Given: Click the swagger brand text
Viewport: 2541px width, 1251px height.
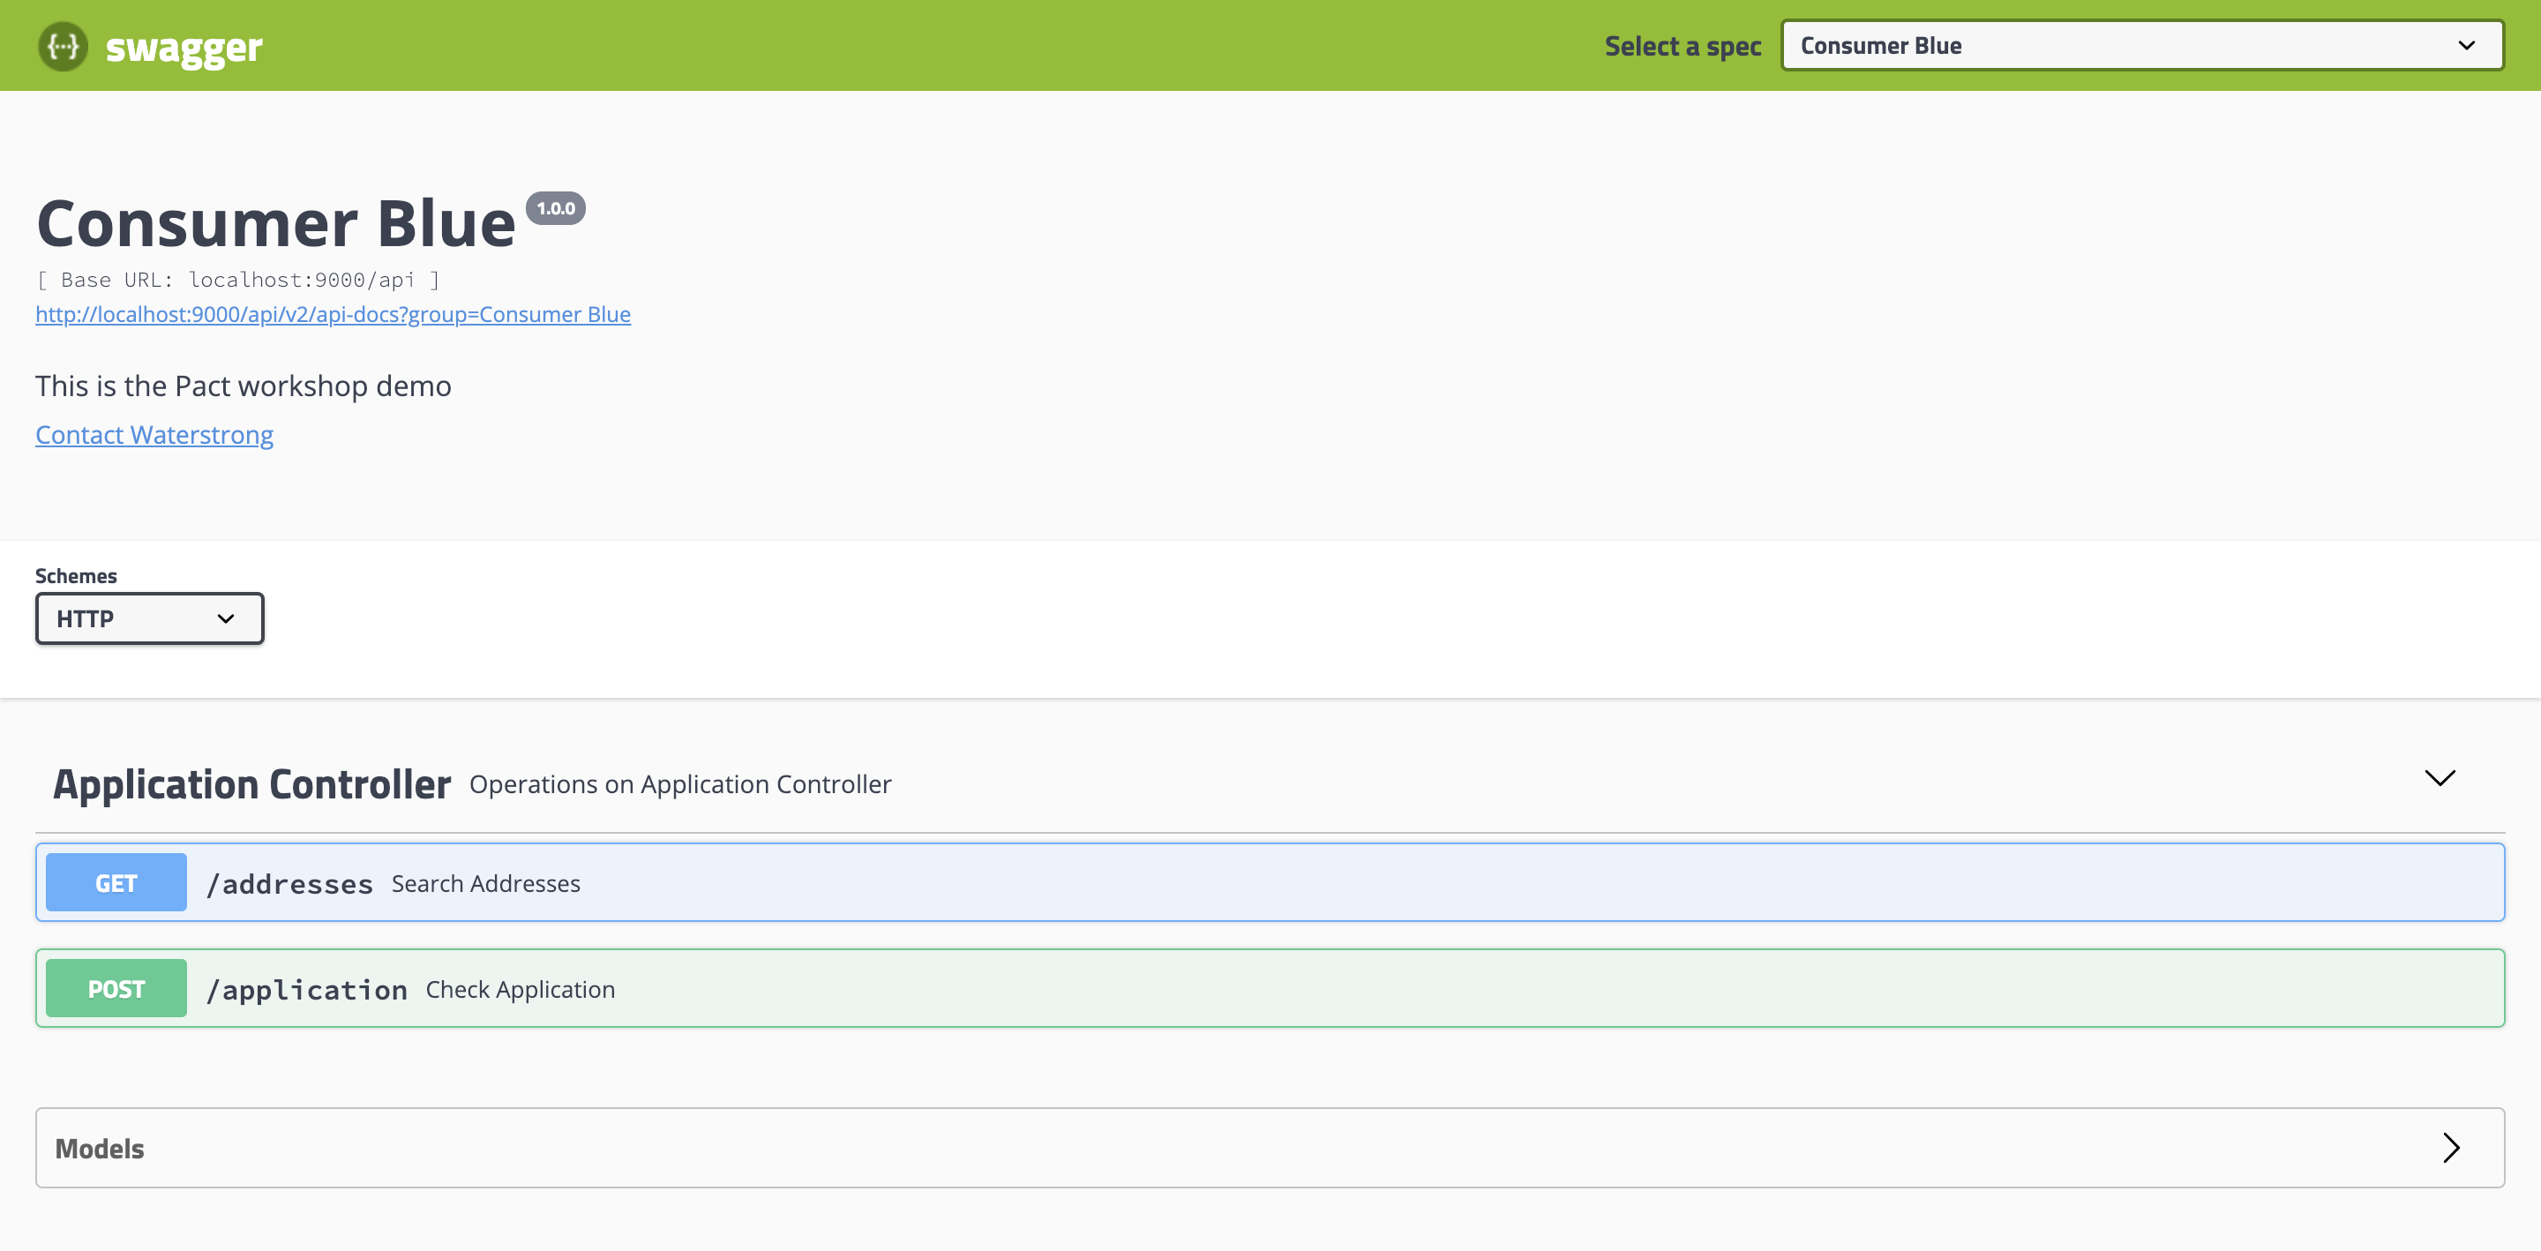Looking at the screenshot, I should tap(184, 48).
